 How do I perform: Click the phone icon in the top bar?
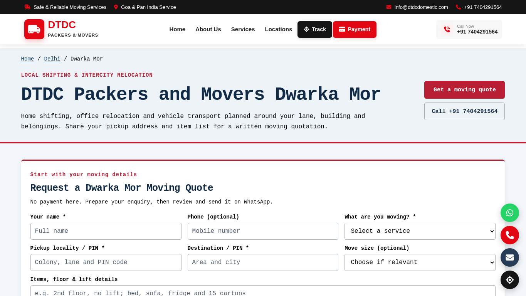(x=458, y=7)
